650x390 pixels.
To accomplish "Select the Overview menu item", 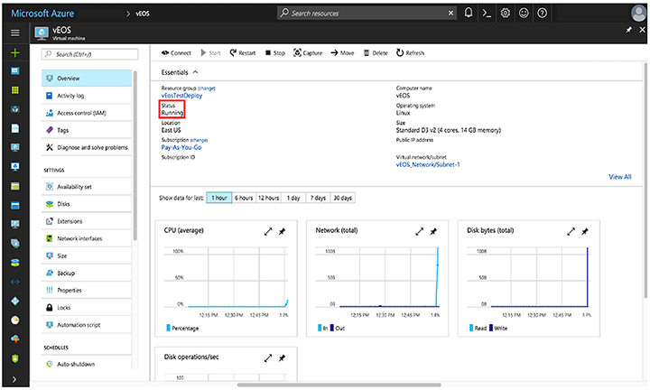I will tap(87, 79).
